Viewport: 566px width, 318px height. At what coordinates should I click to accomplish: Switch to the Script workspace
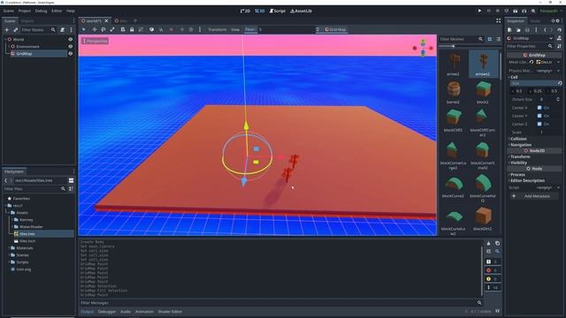277,11
